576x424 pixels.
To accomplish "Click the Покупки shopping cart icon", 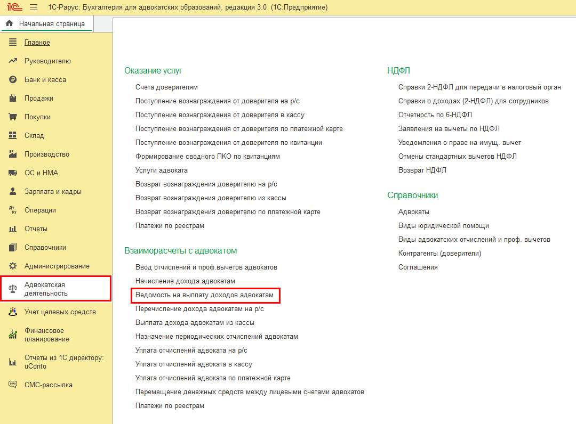I will click(x=13, y=117).
